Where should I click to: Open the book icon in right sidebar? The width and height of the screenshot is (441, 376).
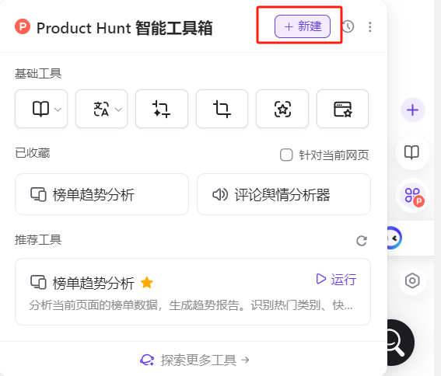pyautogui.click(x=411, y=152)
